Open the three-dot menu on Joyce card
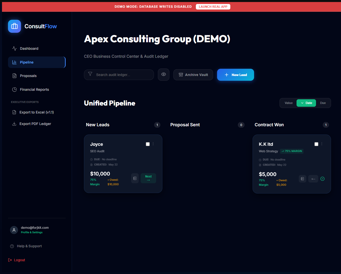 pyautogui.click(x=153, y=144)
